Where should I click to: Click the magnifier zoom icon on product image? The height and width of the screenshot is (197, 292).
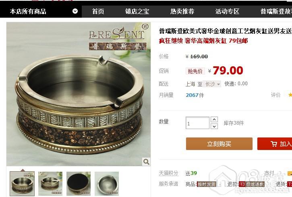tap(146, 162)
